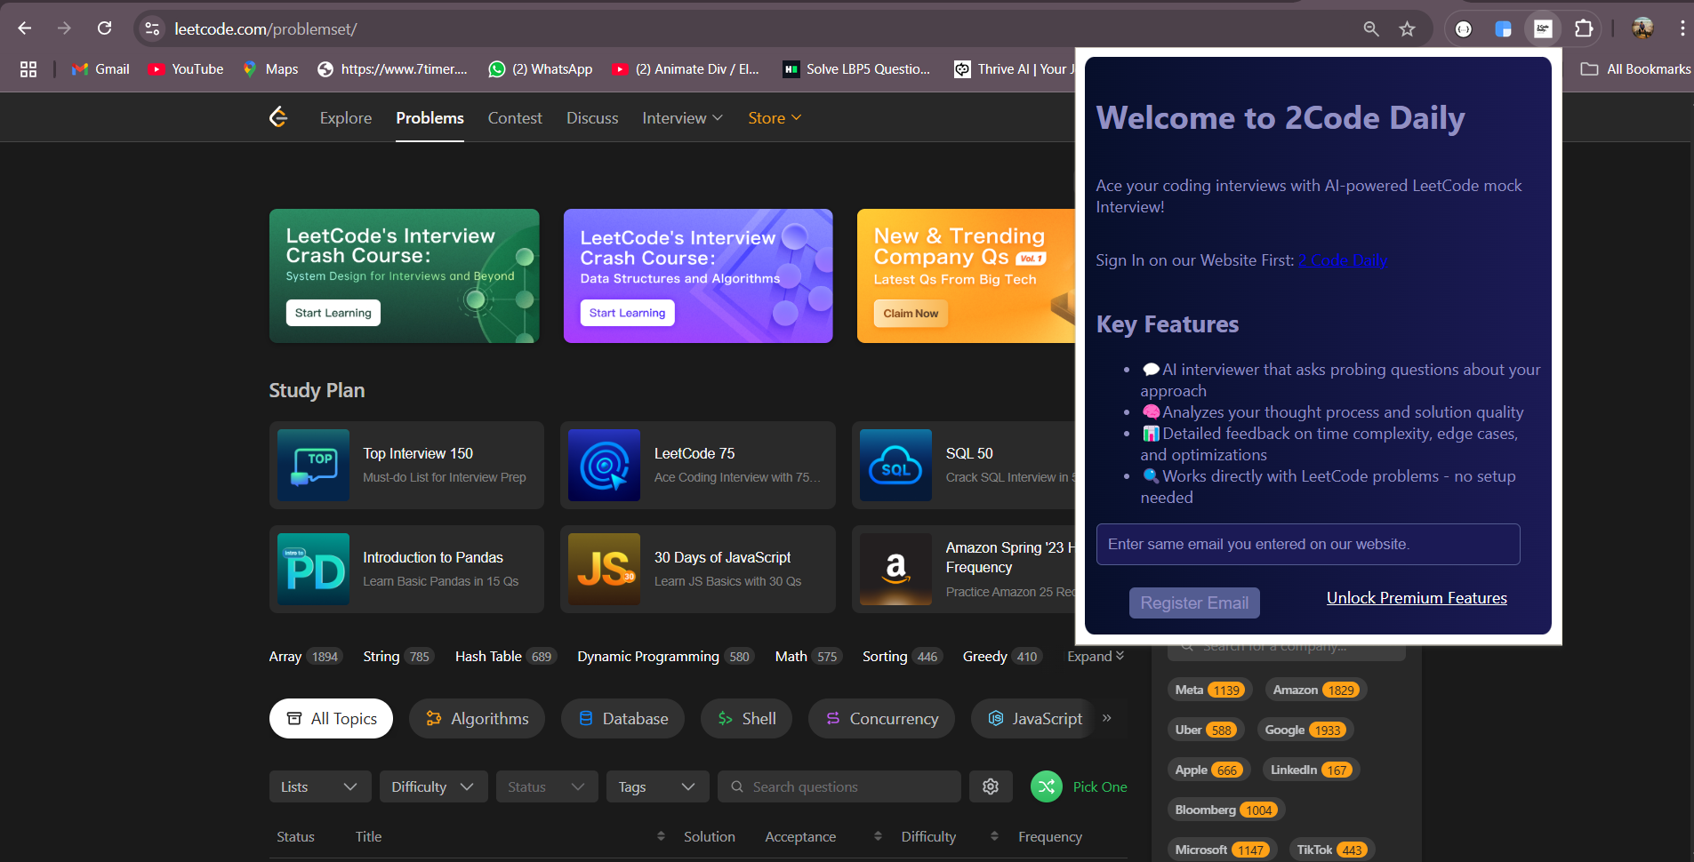Click the blue square extension icon
This screenshot has height=862, width=1694.
pyautogui.click(x=1503, y=29)
